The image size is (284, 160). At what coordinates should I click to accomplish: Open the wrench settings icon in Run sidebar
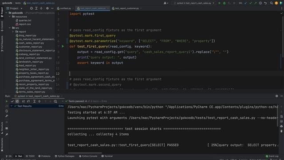[7, 116]
